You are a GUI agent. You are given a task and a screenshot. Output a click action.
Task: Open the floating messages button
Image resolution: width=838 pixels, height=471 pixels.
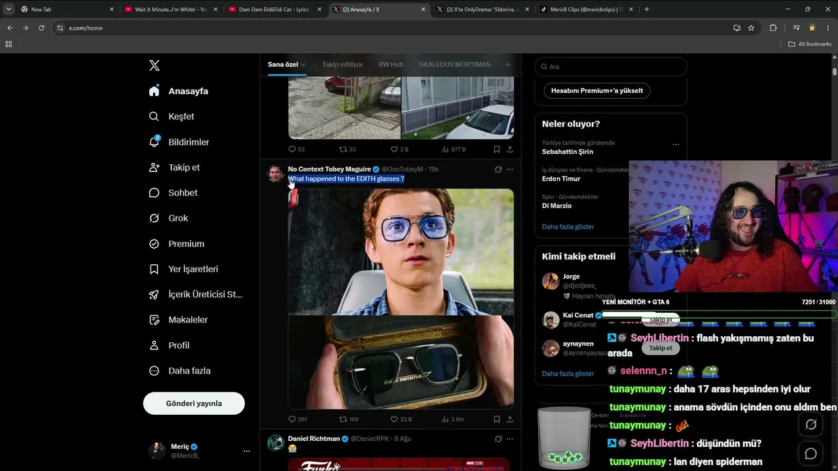pos(811,453)
